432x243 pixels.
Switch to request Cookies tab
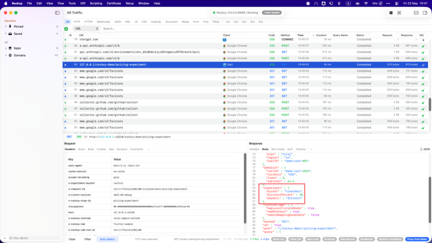(101, 150)
